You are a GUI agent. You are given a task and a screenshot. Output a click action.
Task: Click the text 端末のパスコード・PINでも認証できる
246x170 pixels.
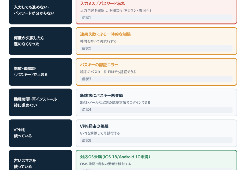tap(108, 72)
